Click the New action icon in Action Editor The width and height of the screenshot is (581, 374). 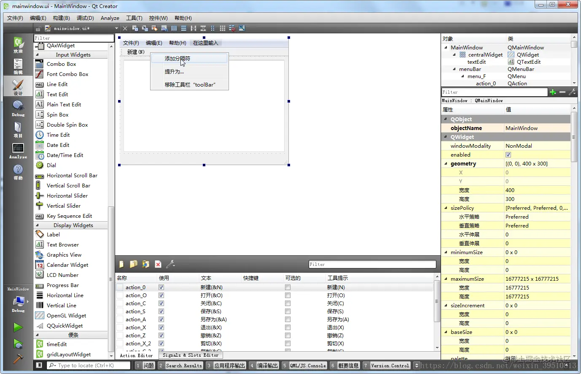click(121, 264)
